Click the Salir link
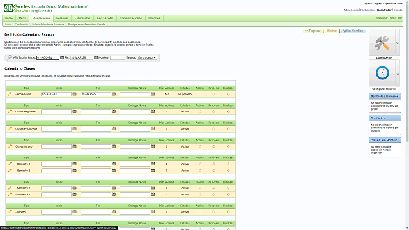The height and width of the screenshot is (230, 409). click(400, 4)
